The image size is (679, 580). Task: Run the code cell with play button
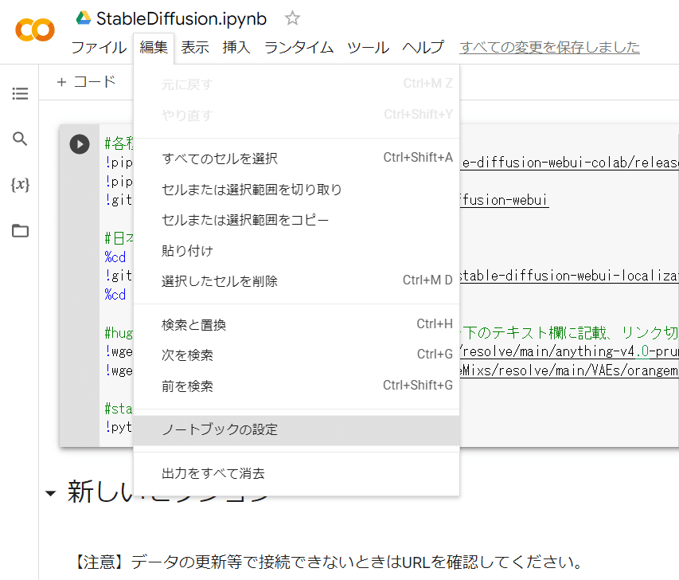pos(80,144)
